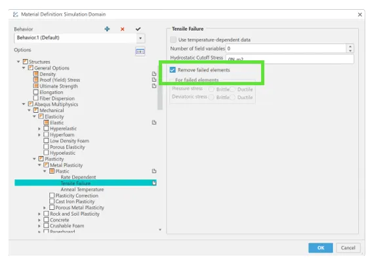This screenshot has height=259, width=366.
Task: Expand the Rock and Soil Plasticity node
Action: 39,214
